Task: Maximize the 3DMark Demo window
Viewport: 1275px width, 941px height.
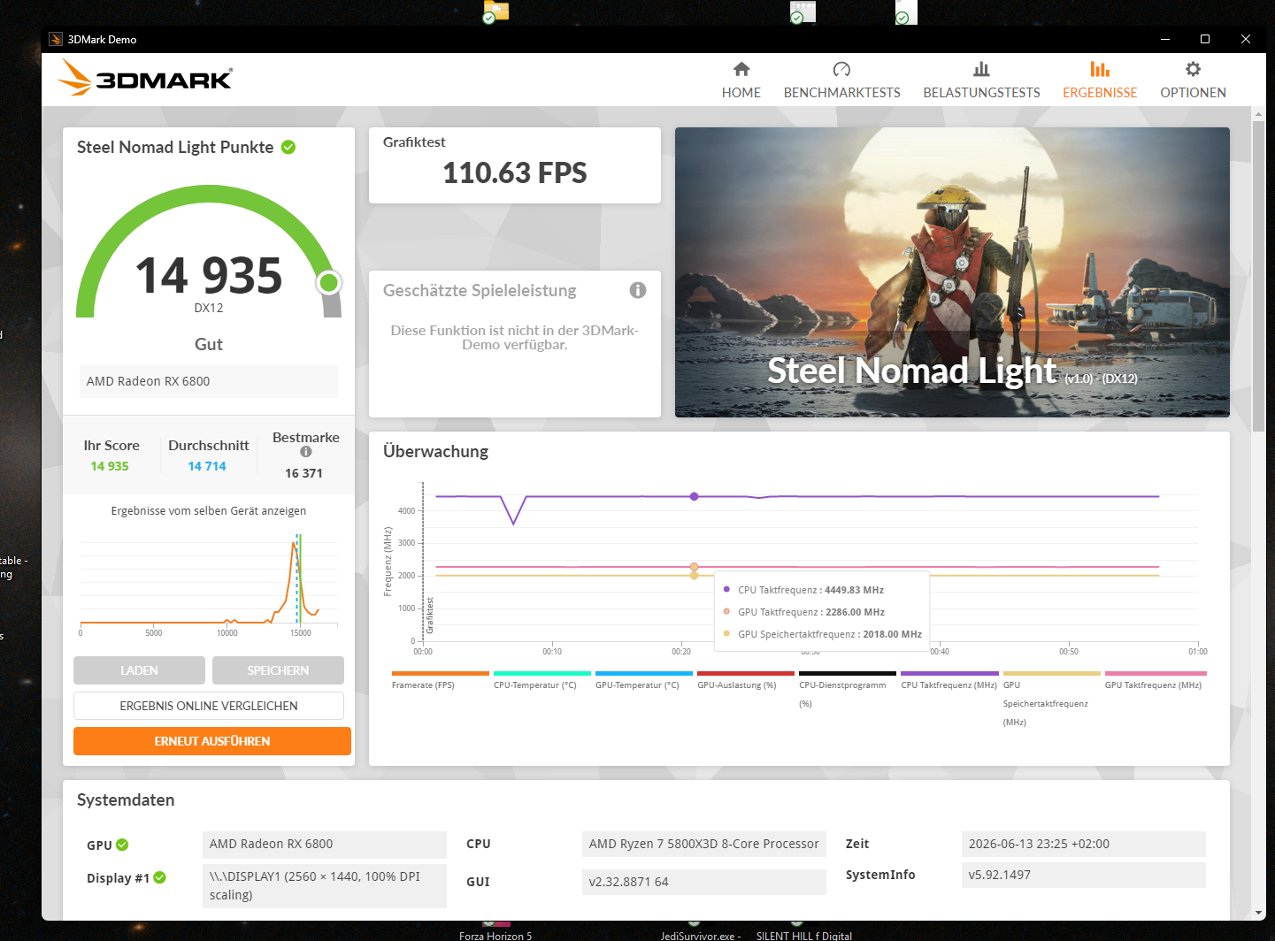Action: [x=1205, y=39]
